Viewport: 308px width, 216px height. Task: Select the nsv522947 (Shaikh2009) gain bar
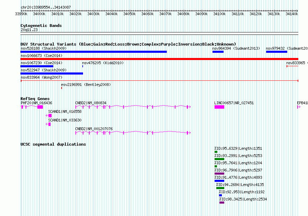[52, 73]
